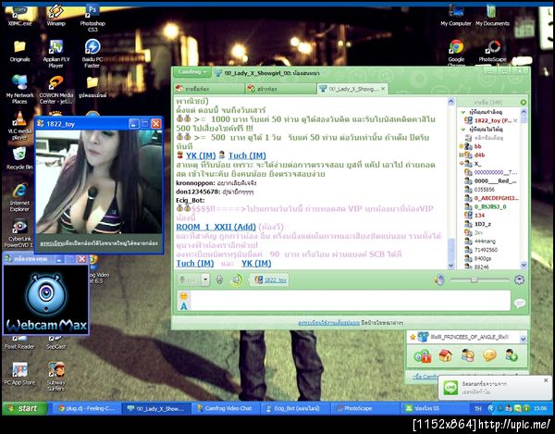Open the Winamp desktop icon
The width and height of the screenshot is (555, 434).
click(x=55, y=16)
